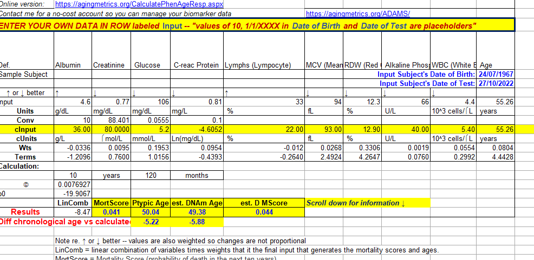Click the red Results row label
534x260 pixels.
pos(25,212)
